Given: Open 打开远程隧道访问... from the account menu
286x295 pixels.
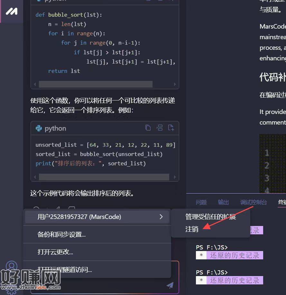Looking at the screenshot, I should click(97, 270).
